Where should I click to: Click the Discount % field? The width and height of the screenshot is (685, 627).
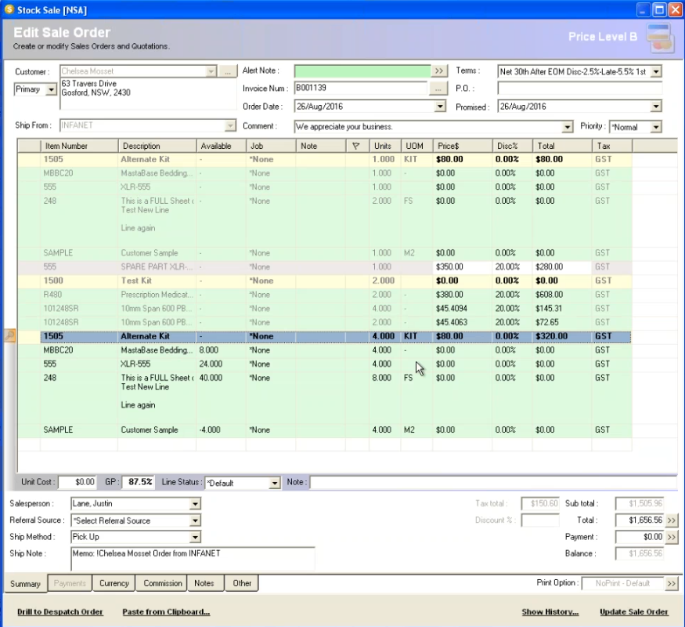click(540, 520)
